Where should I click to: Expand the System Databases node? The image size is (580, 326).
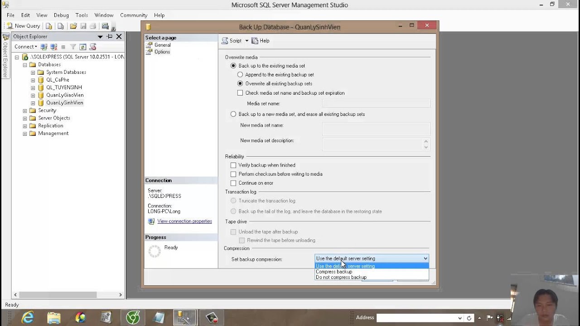click(x=33, y=72)
